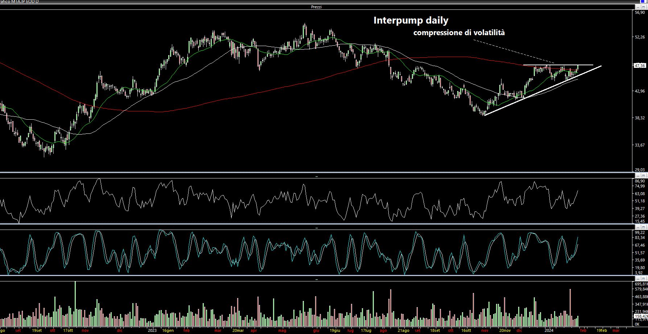Screen dimensions: 648x334
Task: Minimize the Prezzi price panel
Action: coord(638,7)
